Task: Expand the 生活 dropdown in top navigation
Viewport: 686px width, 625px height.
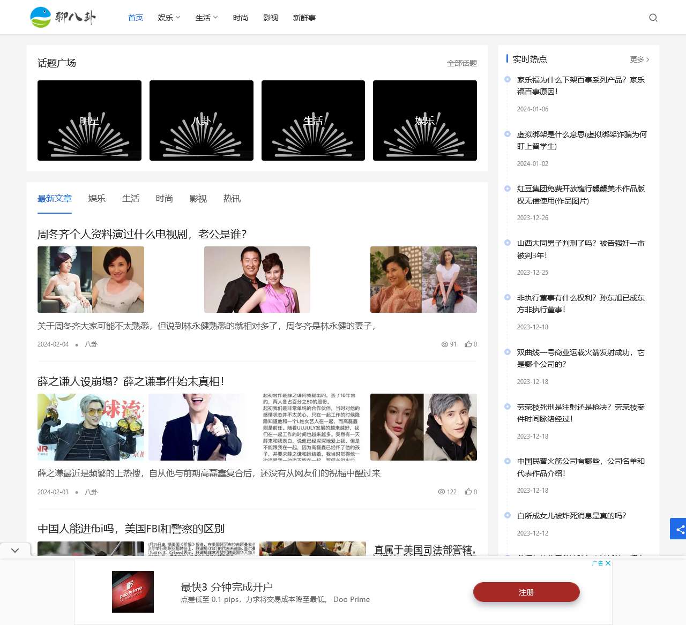Action: pyautogui.click(x=206, y=18)
